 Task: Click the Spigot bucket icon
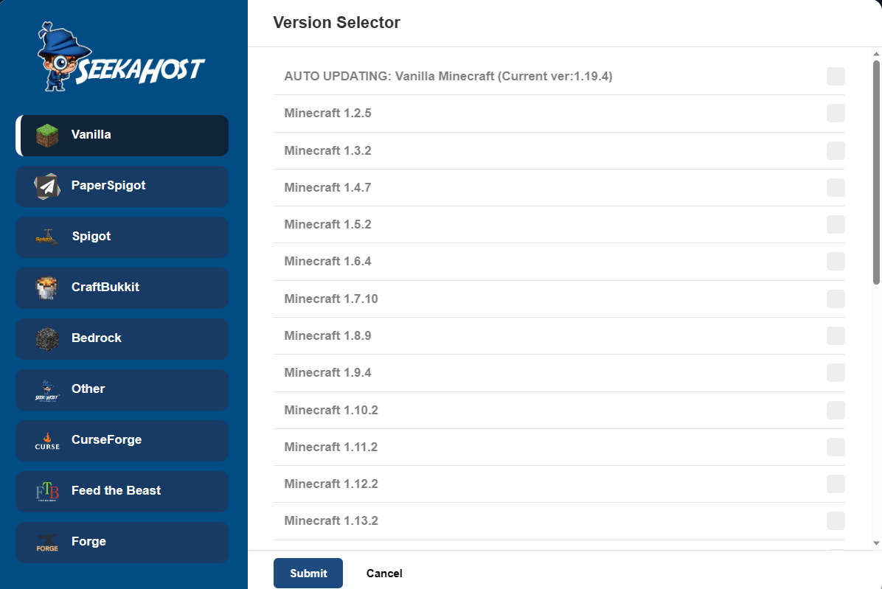point(46,237)
